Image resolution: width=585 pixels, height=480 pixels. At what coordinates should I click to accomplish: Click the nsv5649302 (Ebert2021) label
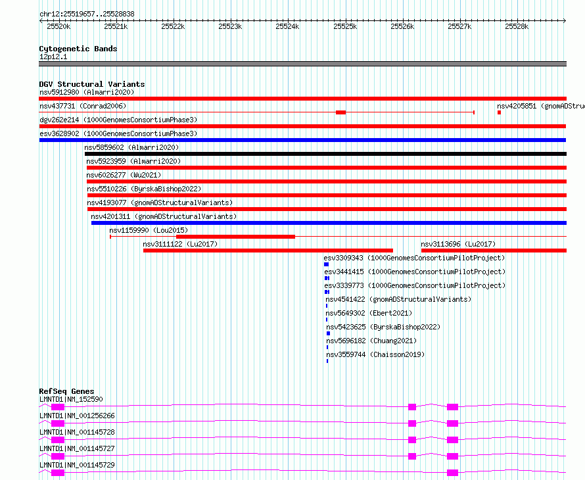tap(369, 313)
